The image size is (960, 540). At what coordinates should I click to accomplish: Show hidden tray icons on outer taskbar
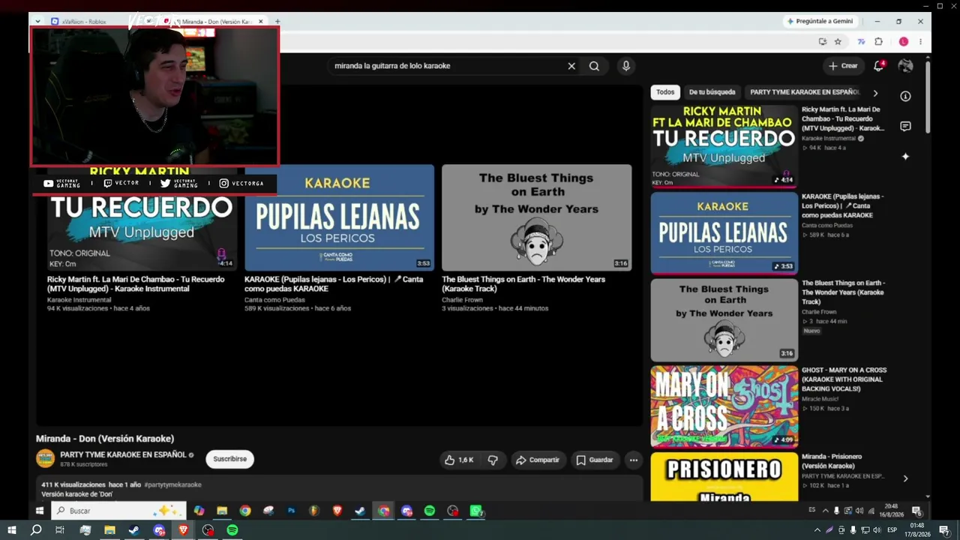pos(817,530)
